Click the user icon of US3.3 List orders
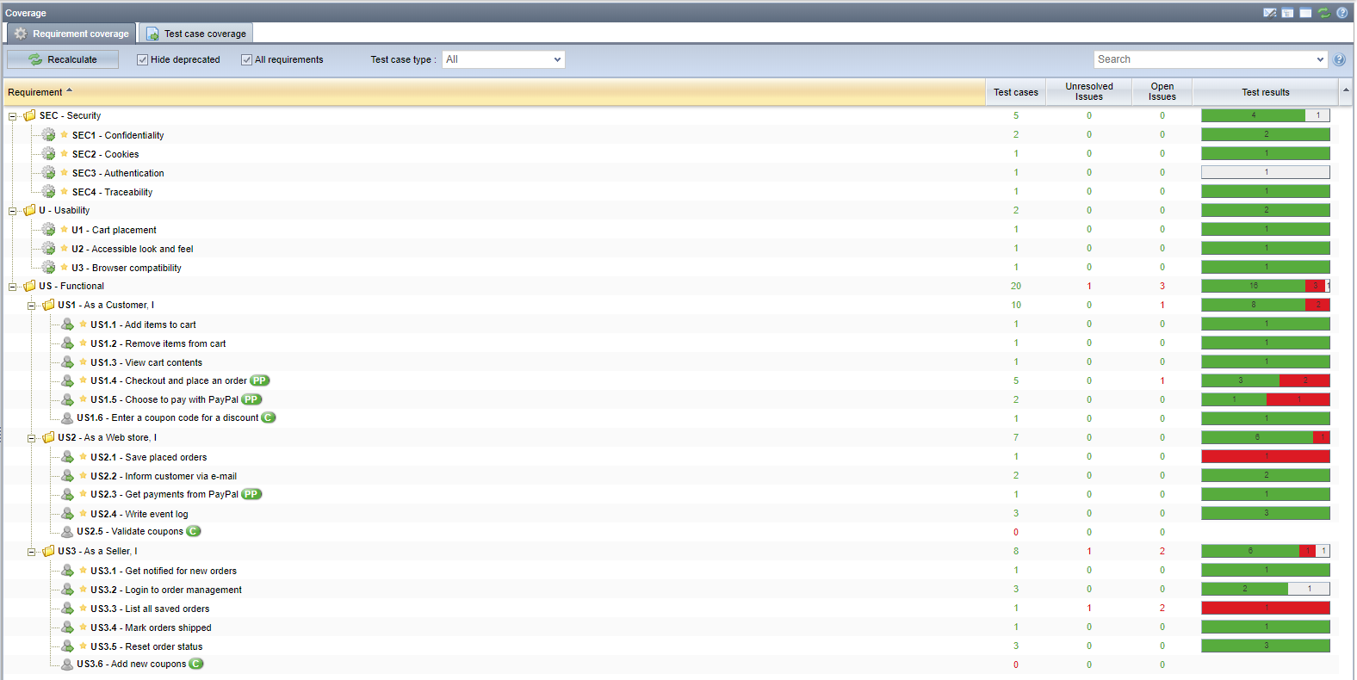Screen dimensions: 1357x680 (67, 608)
